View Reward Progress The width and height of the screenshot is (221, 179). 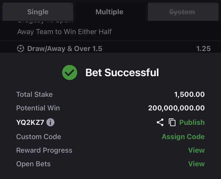tap(196, 150)
